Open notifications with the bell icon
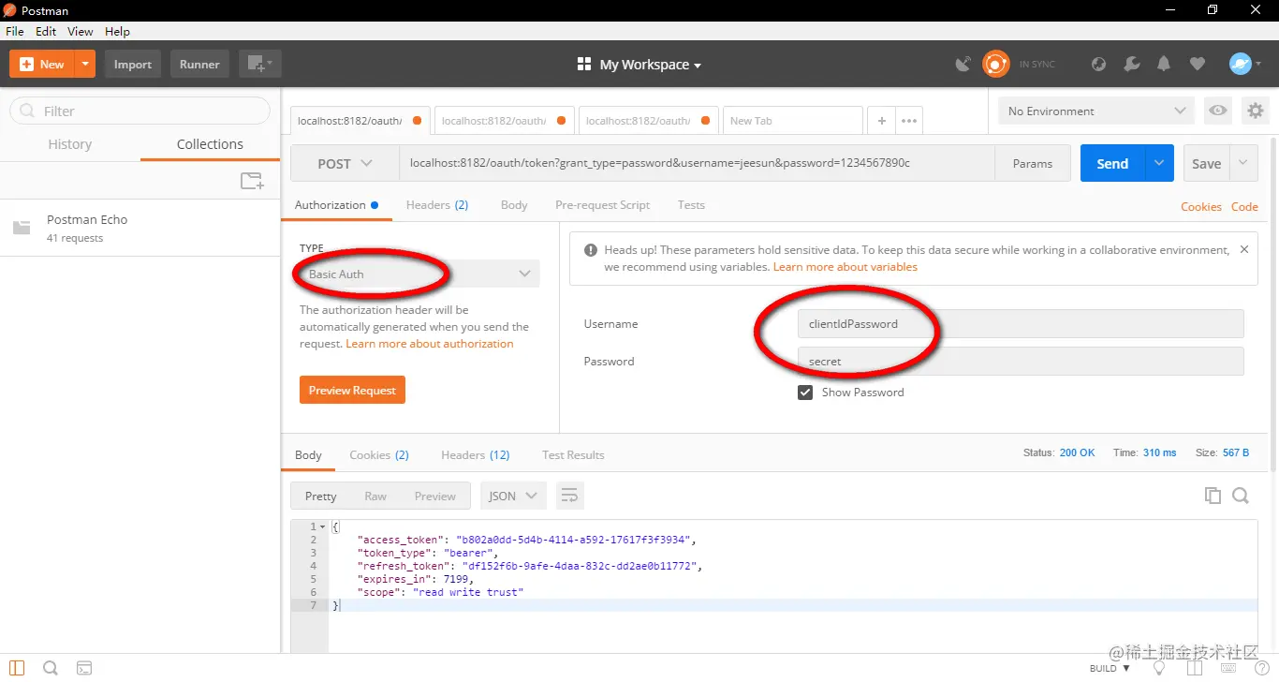The image size is (1279, 682). point(1164,64)
